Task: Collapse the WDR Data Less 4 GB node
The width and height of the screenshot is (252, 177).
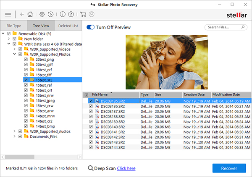Action: (x=9, y=44)
